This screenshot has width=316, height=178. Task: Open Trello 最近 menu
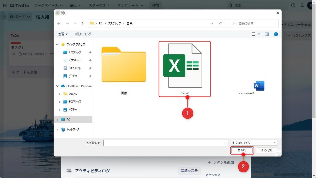[76, 6]
